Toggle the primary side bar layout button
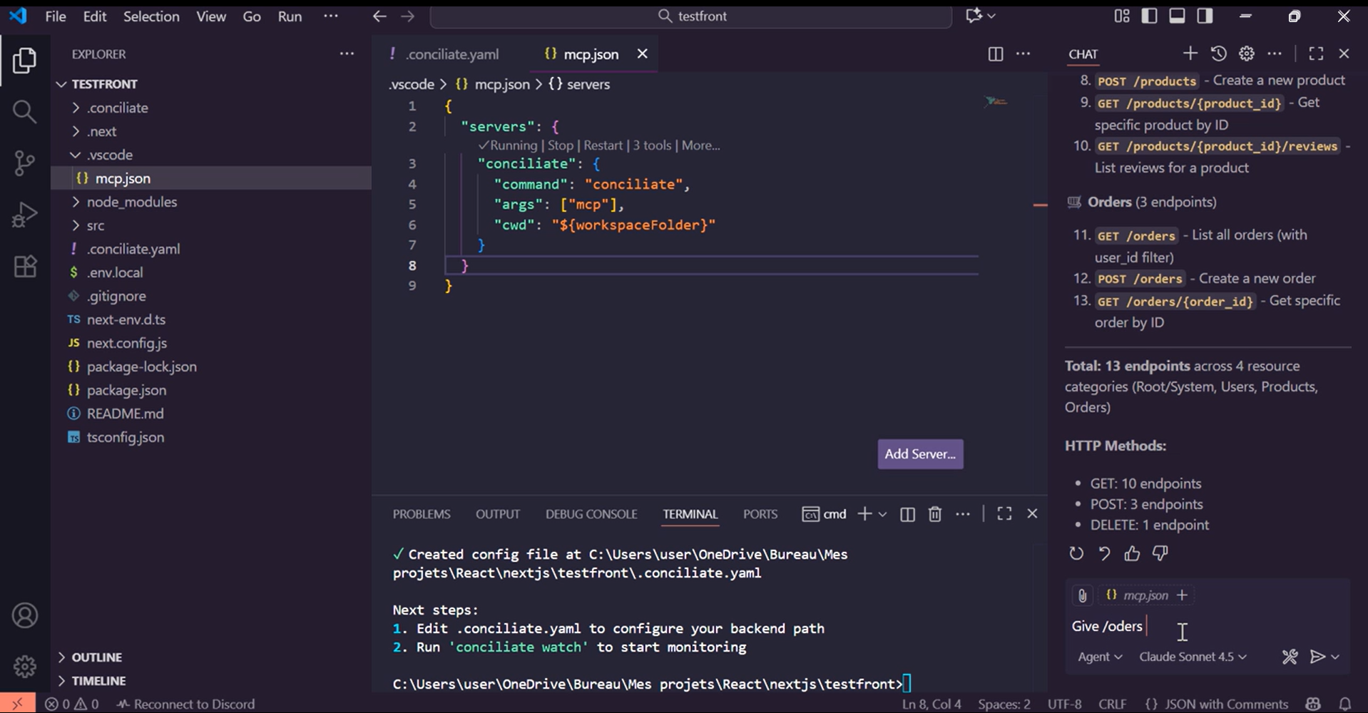Image resolution: width=1368 pixels, height=713 pixels. [1149, 16]
